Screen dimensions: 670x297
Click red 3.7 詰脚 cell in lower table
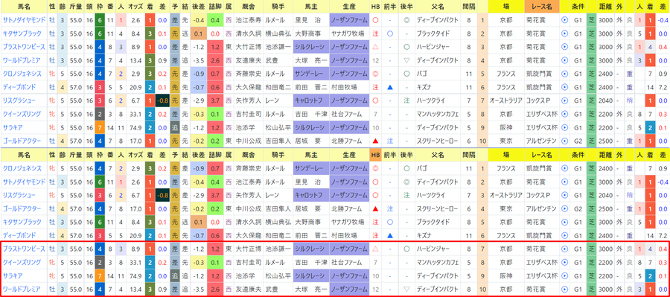click(x=215, y=195)
